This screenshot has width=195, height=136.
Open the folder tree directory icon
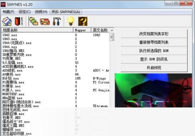pyautogui.click(x=33, y=21)
